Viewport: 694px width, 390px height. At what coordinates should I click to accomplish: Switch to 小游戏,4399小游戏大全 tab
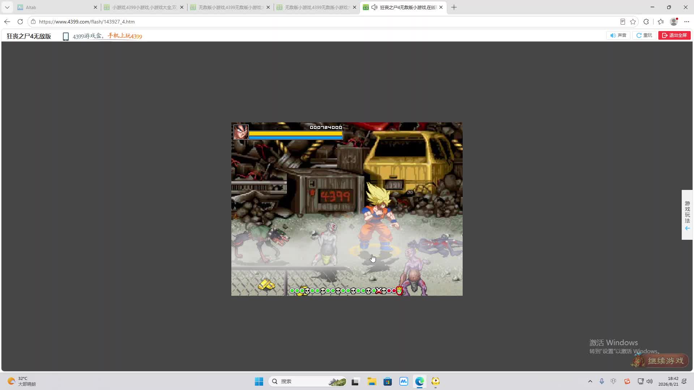tap(143, 7)
